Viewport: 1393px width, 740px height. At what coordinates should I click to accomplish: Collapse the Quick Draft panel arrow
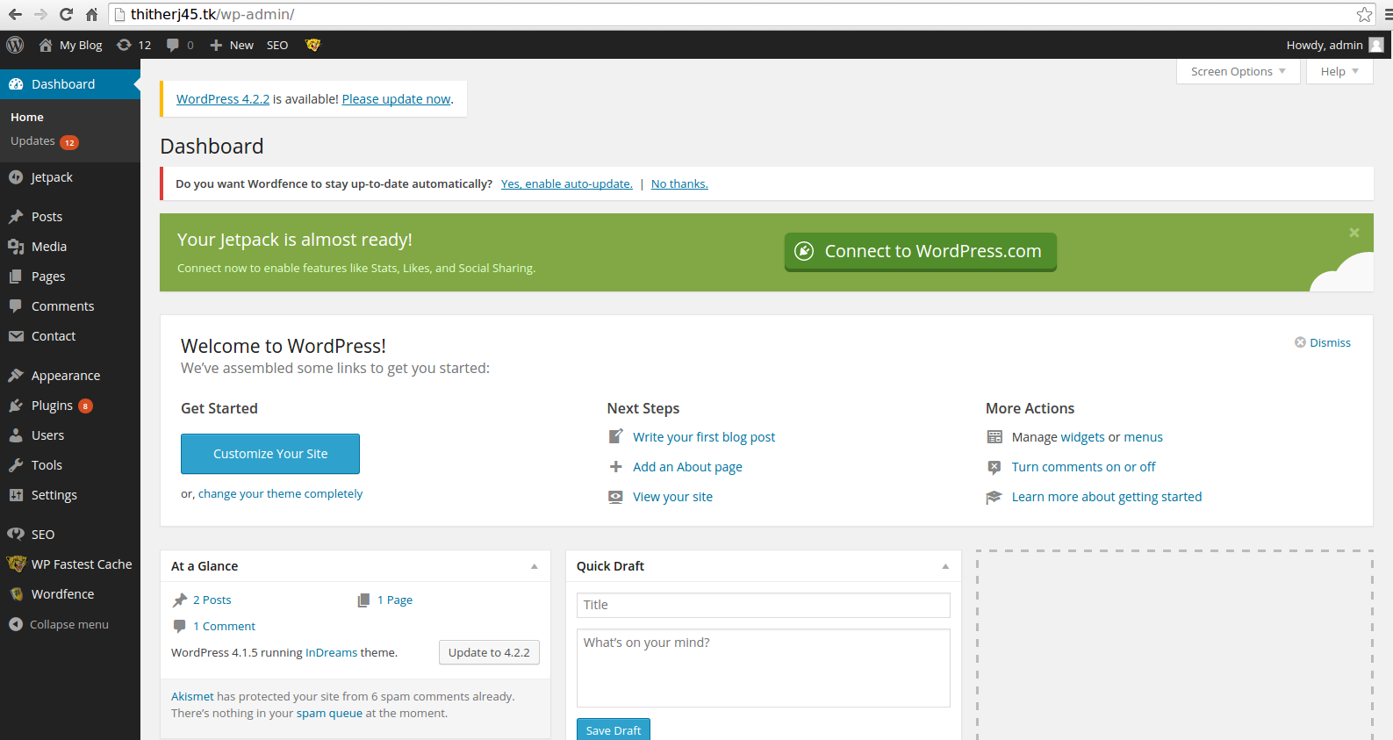[x=945, y=566]
